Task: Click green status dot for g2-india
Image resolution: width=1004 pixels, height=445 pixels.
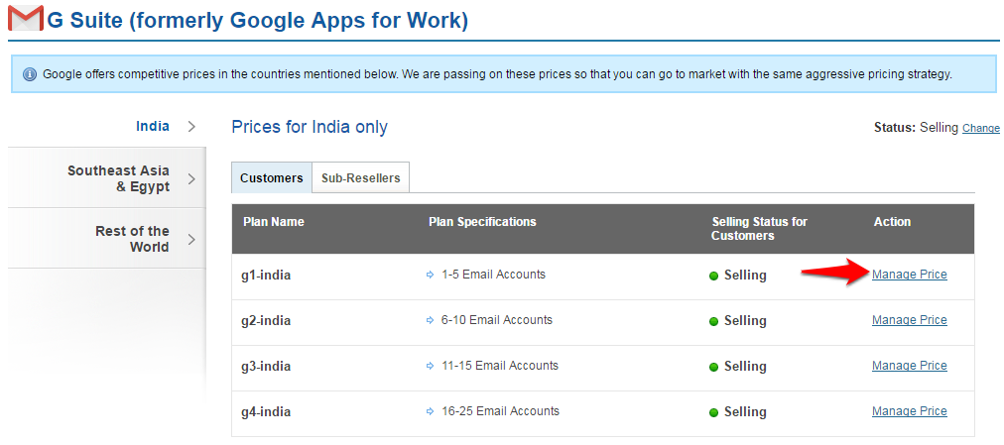Action: point(713,321)
